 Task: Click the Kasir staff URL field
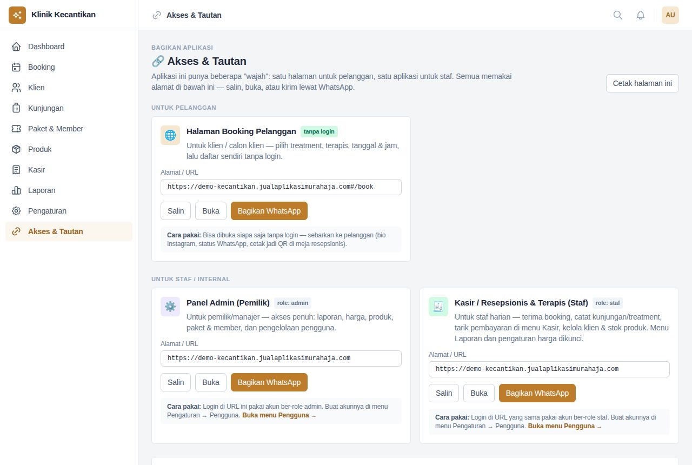tap(549, 369)
